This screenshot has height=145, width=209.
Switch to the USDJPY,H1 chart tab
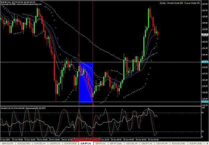point(55,144)
